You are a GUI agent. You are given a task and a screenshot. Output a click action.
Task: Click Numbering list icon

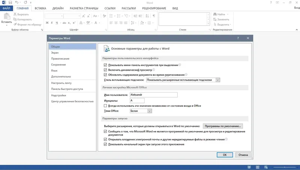tap(118, 16)
